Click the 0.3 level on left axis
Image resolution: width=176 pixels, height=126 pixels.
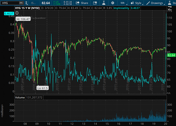(12, 41)
